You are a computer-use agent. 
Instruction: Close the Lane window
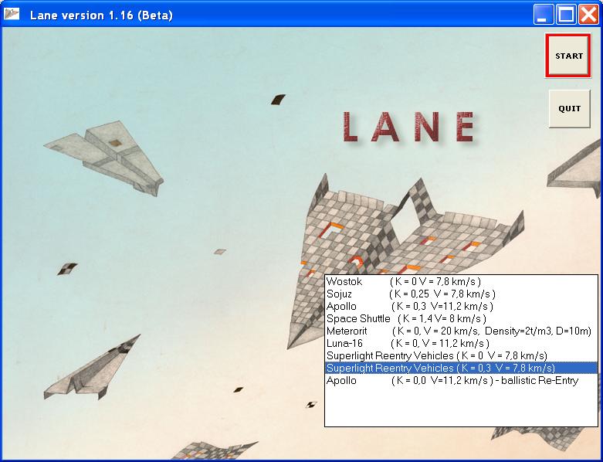click(588, 15)
